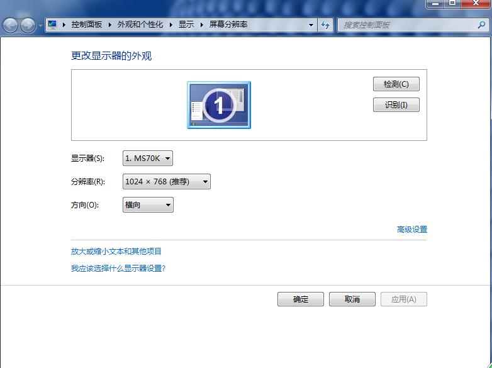Click the forward navigation arrow
This screenshot has width=492, height=368.
click(28, 25)
